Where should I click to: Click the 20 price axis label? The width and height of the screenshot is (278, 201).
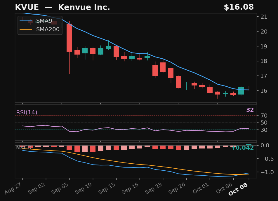pyautogui.click(x=264, y=32)
